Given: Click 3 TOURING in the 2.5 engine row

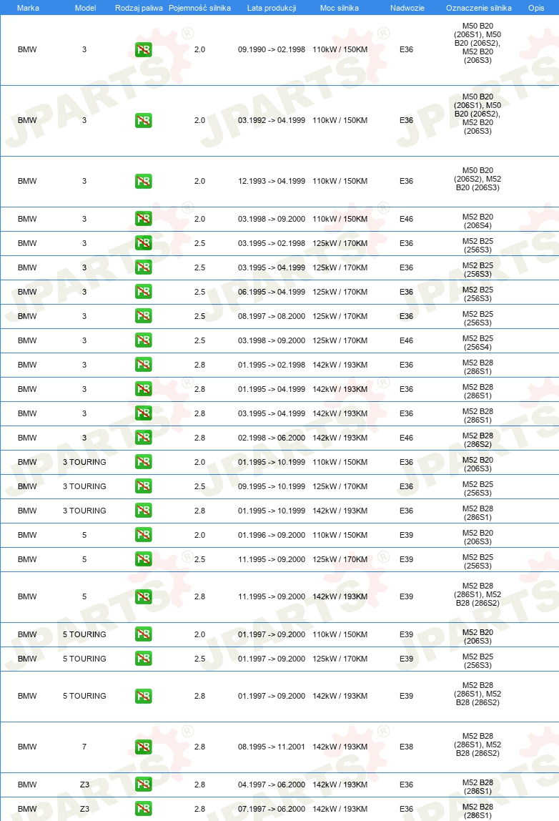Looking at the screenshot, I should 84,486.
